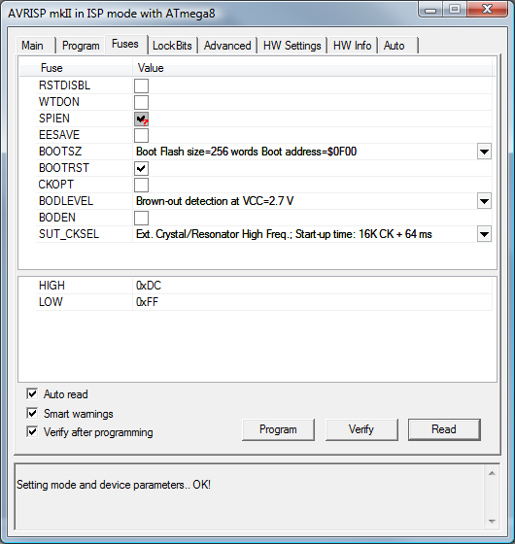The image size is (515, 544).
Task: Open the Auto tab
Action: pyautogui.click(x=398, y=46)
